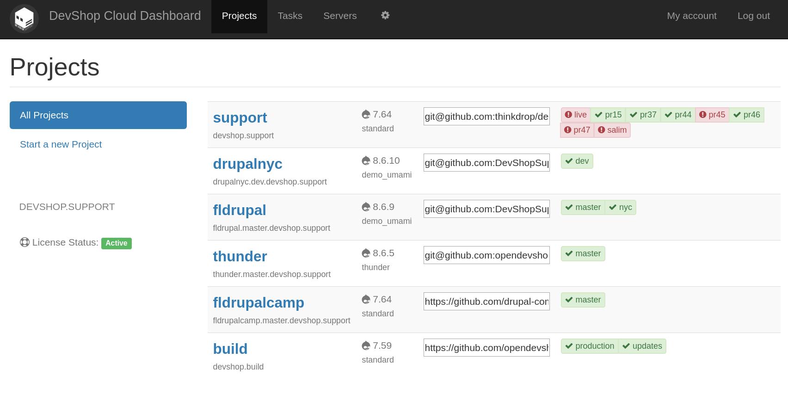Click the Active license status badge
The image size is (788, 401).
pyautogui.click(x=117, y=243)
